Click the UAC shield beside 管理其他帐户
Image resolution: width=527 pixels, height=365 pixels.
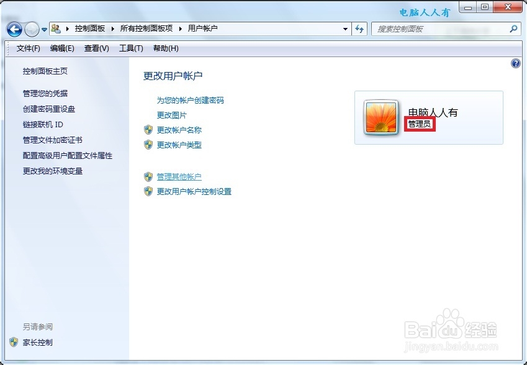(x=148, y=177)
